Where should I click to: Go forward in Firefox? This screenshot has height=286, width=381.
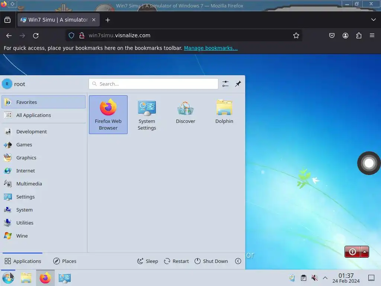pos(22,35)
